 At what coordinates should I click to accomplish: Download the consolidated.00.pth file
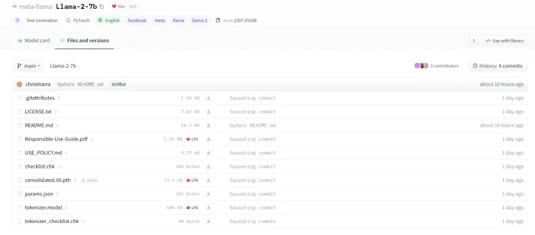click(208, 180)
